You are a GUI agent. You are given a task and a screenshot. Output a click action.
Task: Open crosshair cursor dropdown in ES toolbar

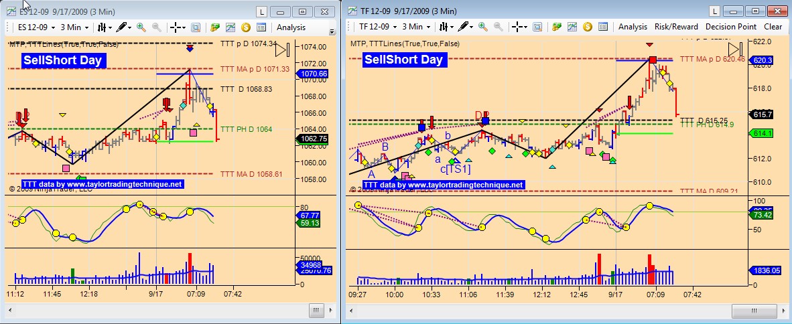[x=178, y=27]
